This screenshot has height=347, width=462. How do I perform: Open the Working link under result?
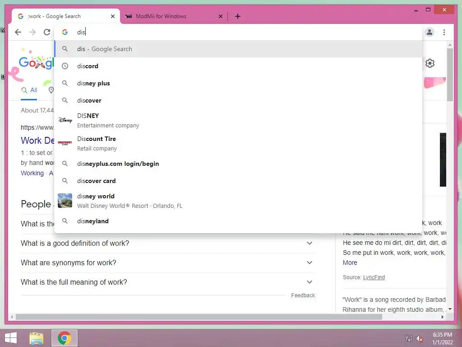pos(32,173)
